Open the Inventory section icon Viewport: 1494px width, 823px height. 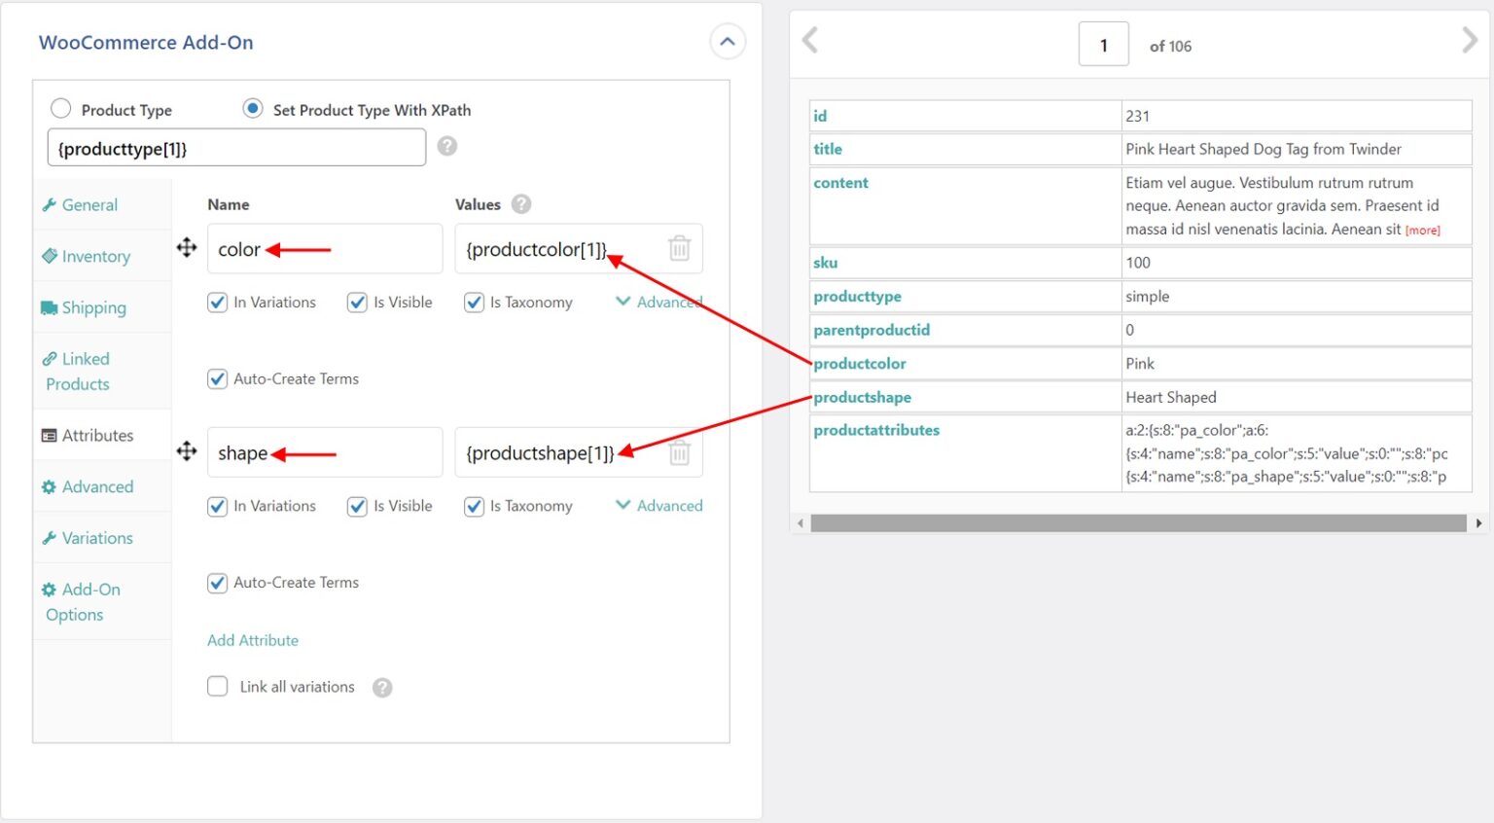(x=51, y=256)
